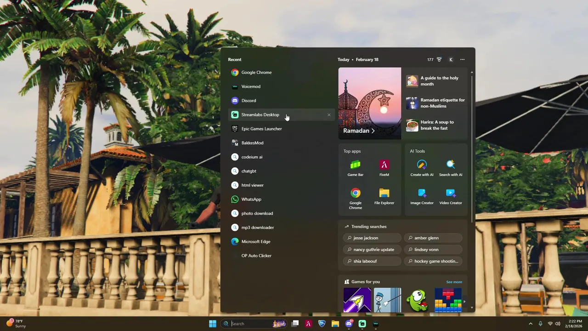588x331 pixels.
Task: Open the Video Creator AI tool
Action: [451, 196]
